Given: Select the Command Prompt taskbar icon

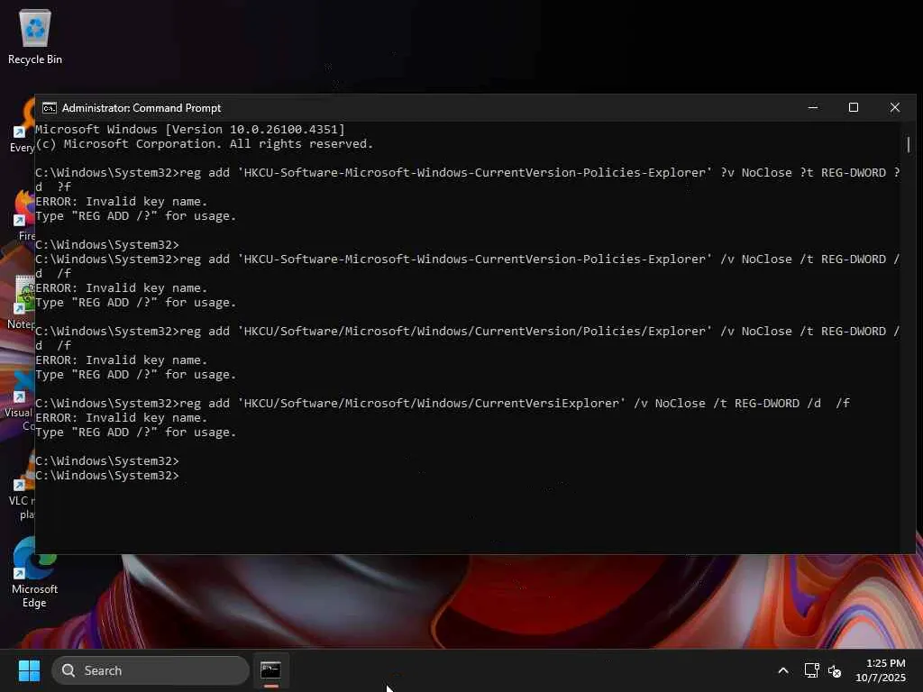Looking at the screenshot, I should [x=270, y=670].
